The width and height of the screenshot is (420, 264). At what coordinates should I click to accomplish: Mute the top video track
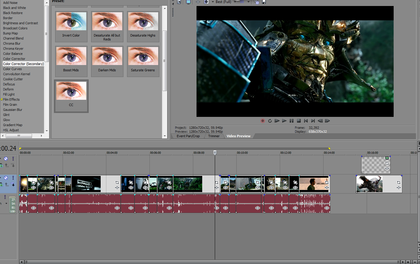coord(6,159)
